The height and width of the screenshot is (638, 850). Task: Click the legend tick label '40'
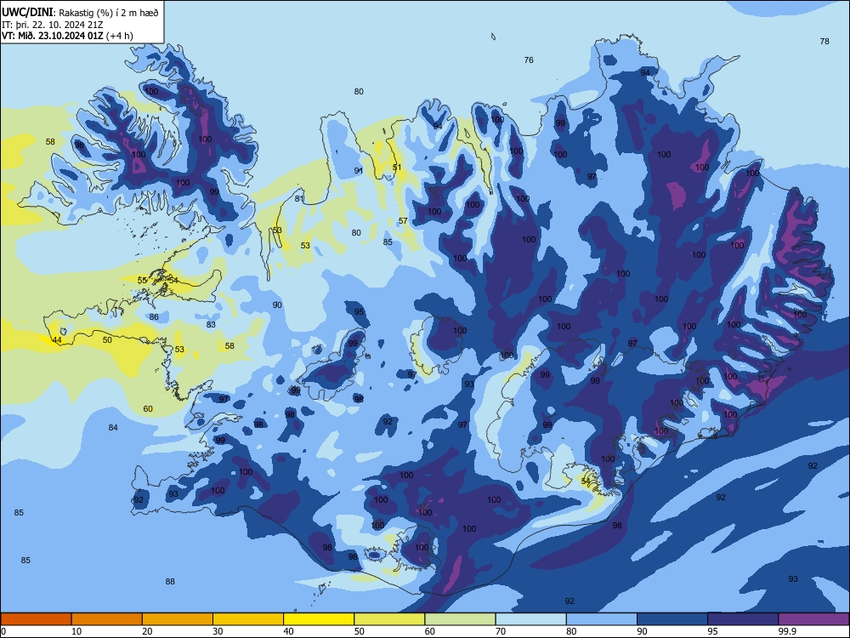[x=288, y=631]
